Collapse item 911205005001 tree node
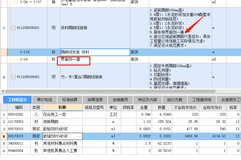Image resolution: width=241 pixels, height=160 pixels. pos(13,28)
